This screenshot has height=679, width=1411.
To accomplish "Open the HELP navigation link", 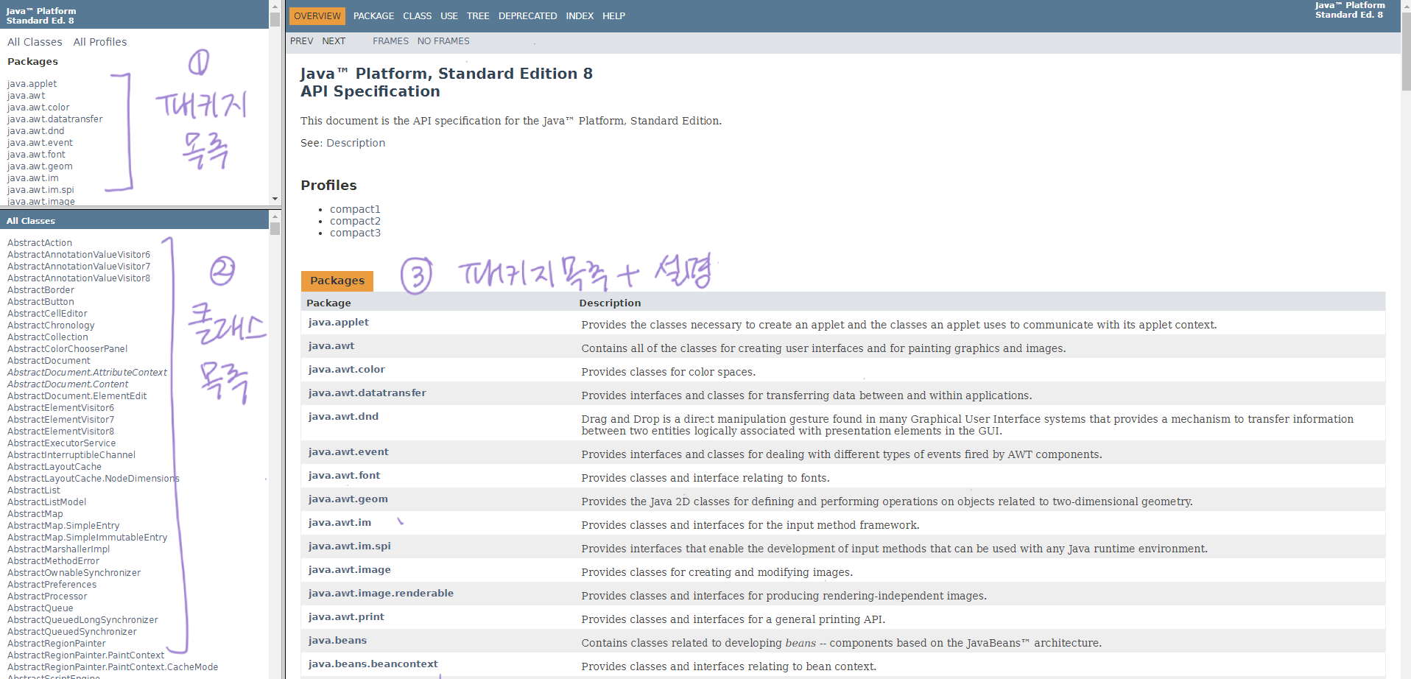I will point(613,16).
